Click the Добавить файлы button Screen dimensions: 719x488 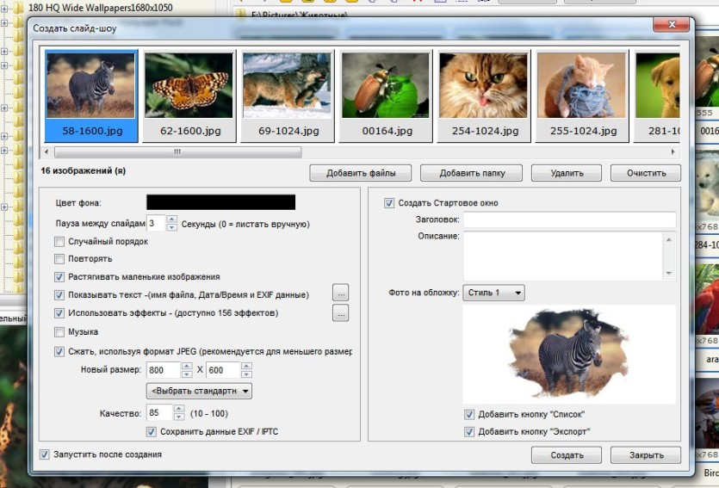click(361, 173)
